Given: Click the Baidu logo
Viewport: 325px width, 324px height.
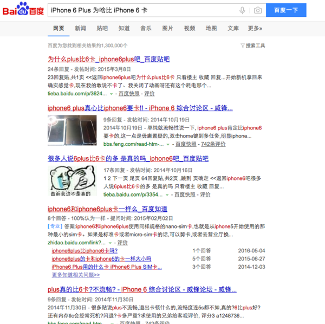Looking at the screenshot, I should [x=23, y=9].
